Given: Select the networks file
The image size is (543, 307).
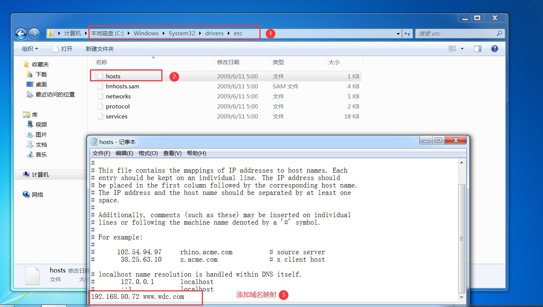Looking at the screenshot, I should (x=118, y=96).
